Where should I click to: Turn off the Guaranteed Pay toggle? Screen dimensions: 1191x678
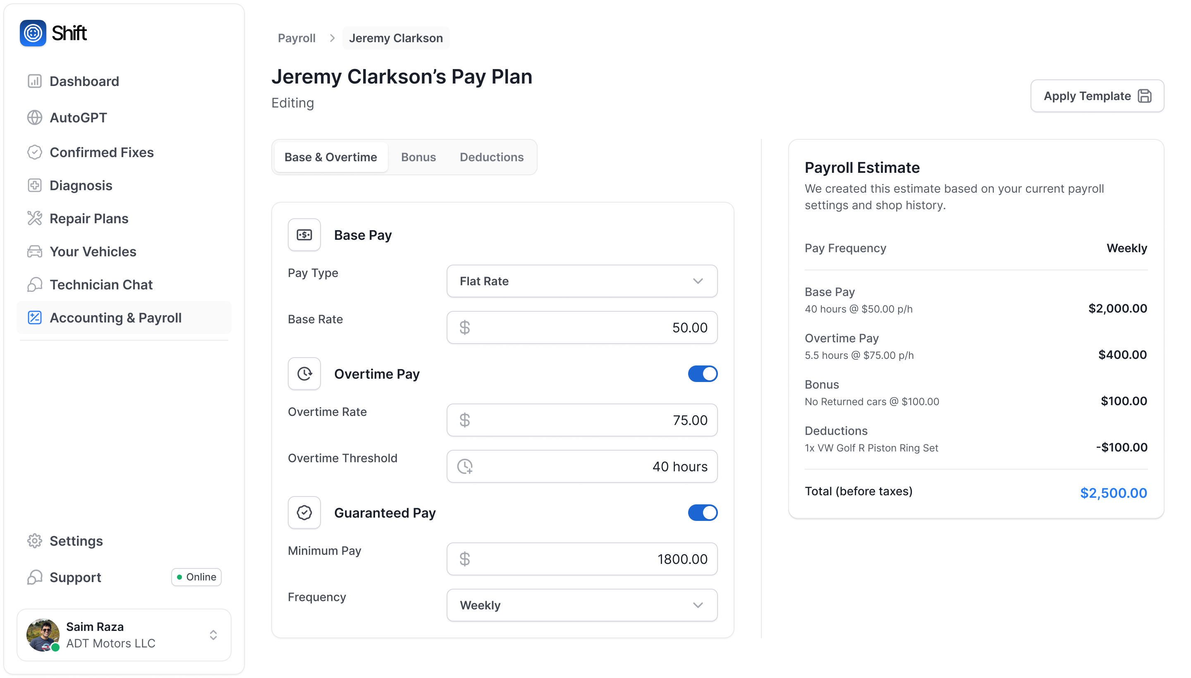(x=702, y=513)
